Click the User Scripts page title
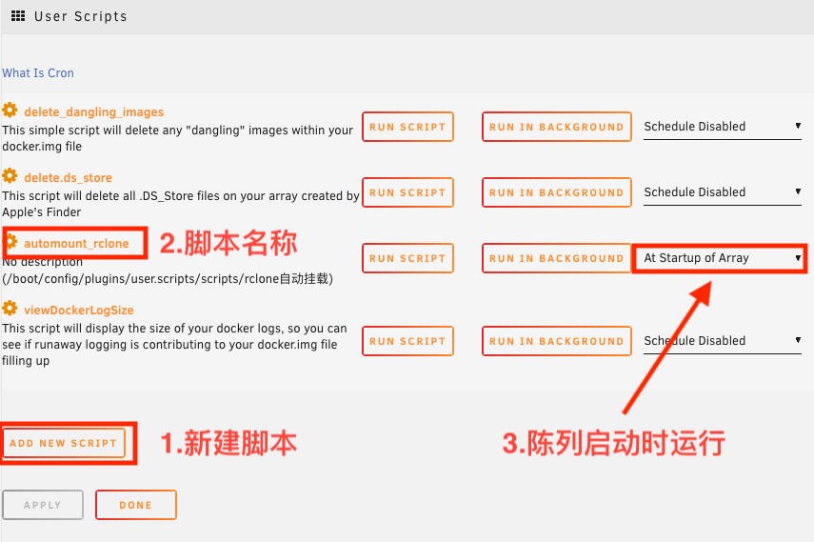The height and width of the screenshot is (542, 814). 81,16
